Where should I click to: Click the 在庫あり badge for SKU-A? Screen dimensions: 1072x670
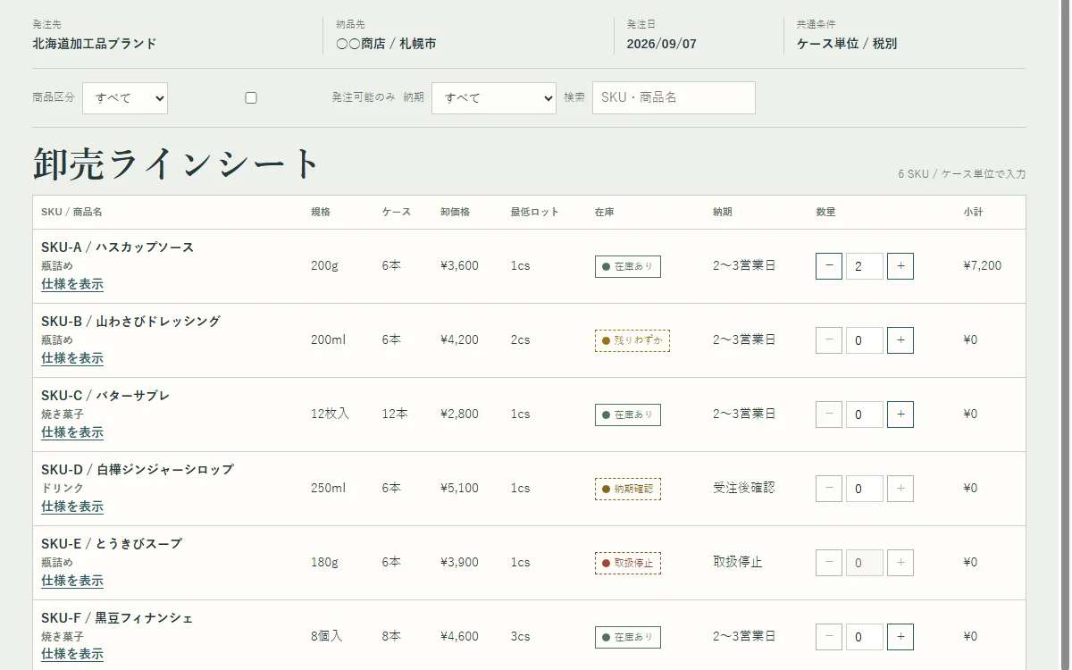click(628, 266)
